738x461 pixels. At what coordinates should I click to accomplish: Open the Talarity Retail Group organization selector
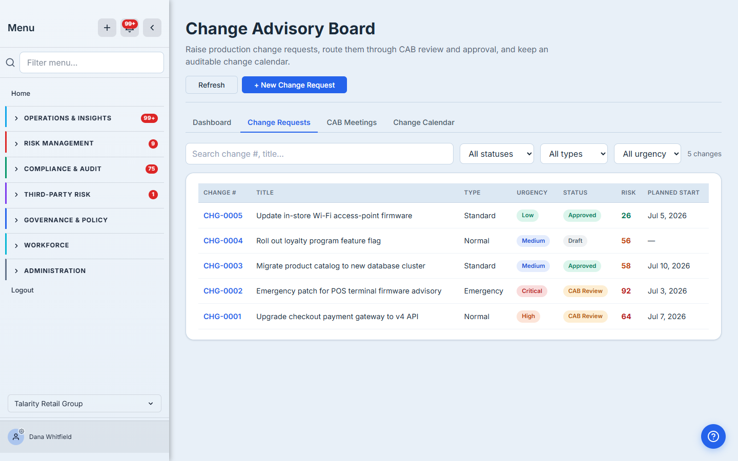click(x=85, y=404)
